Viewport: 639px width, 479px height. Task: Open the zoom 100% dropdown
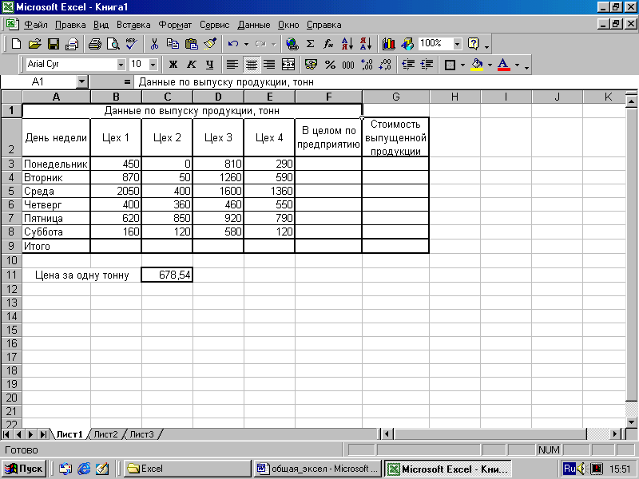(x=457, y=44)
